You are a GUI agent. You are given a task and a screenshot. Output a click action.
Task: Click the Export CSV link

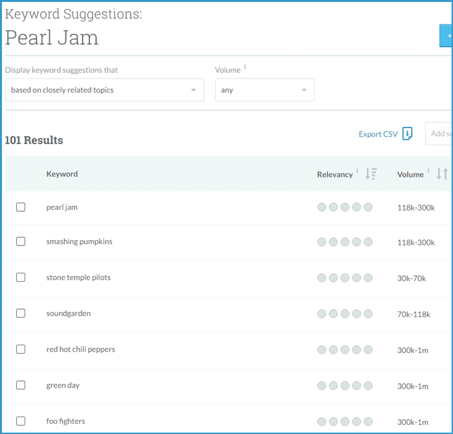pyautogui.click(x=378, y=134)
